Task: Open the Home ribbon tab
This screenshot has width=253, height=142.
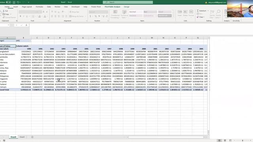Action: (7, 7)
